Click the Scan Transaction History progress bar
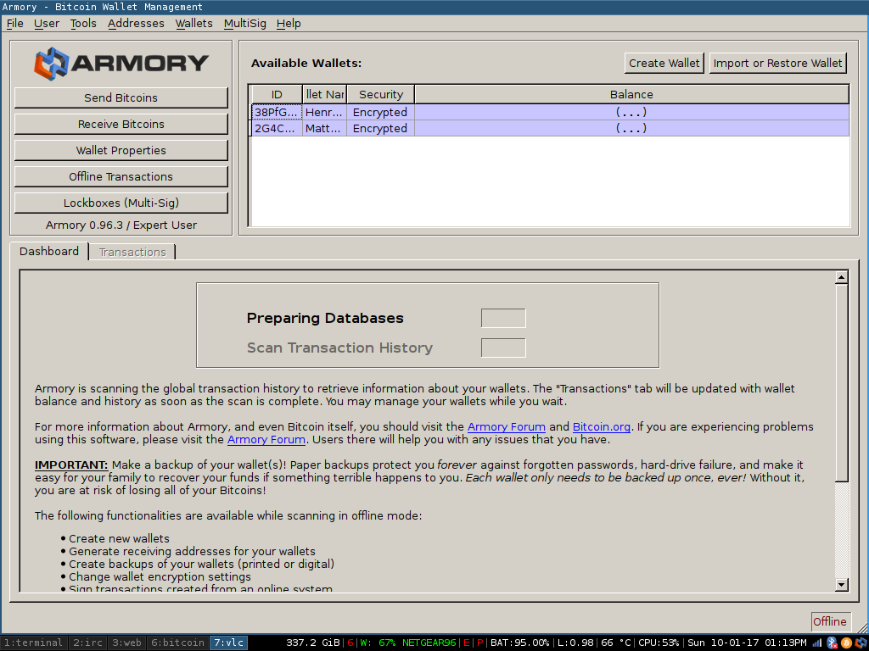This screenshot has width=869, height=651. [503, 348]
